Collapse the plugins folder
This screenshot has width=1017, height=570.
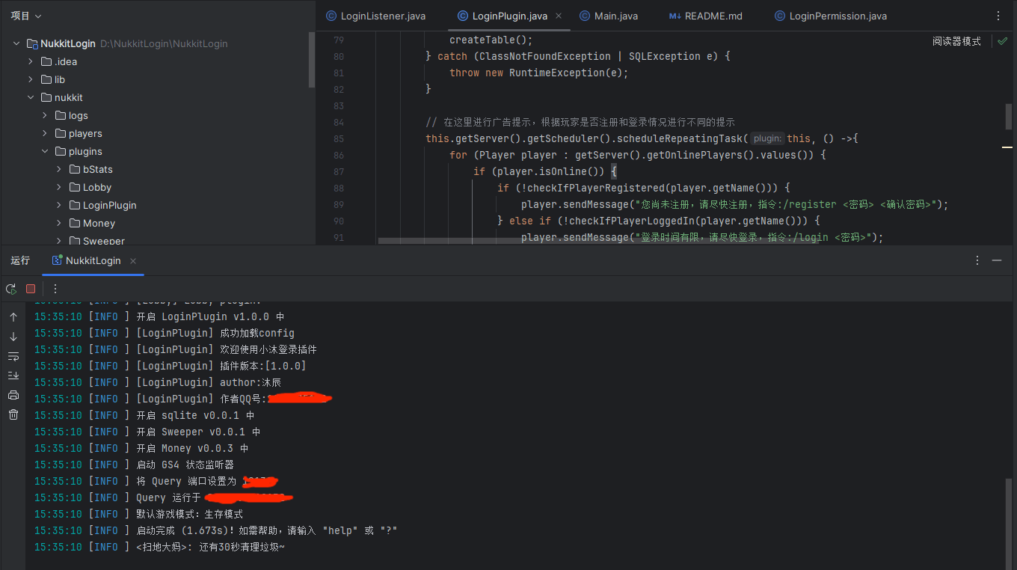(45, 151)
